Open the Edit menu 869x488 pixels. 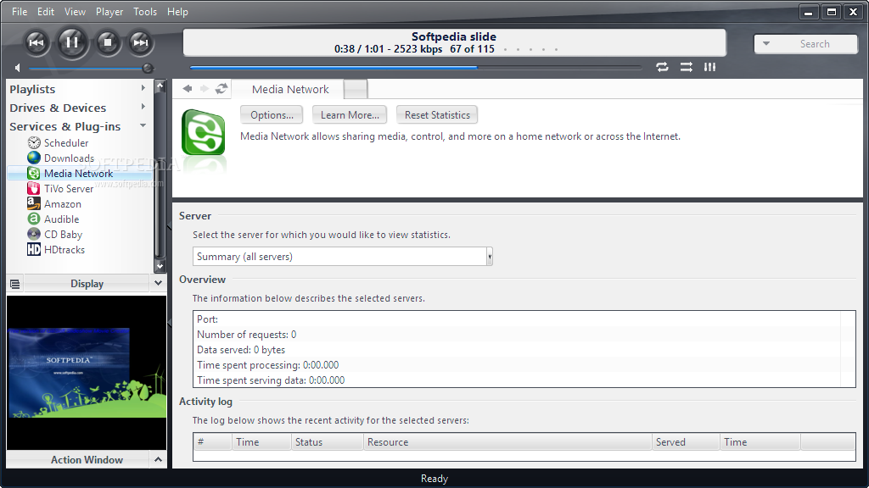(46, 12)
